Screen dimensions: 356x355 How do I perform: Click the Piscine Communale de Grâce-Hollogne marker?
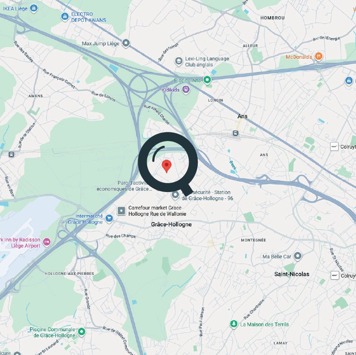click(x=81, y=332)
